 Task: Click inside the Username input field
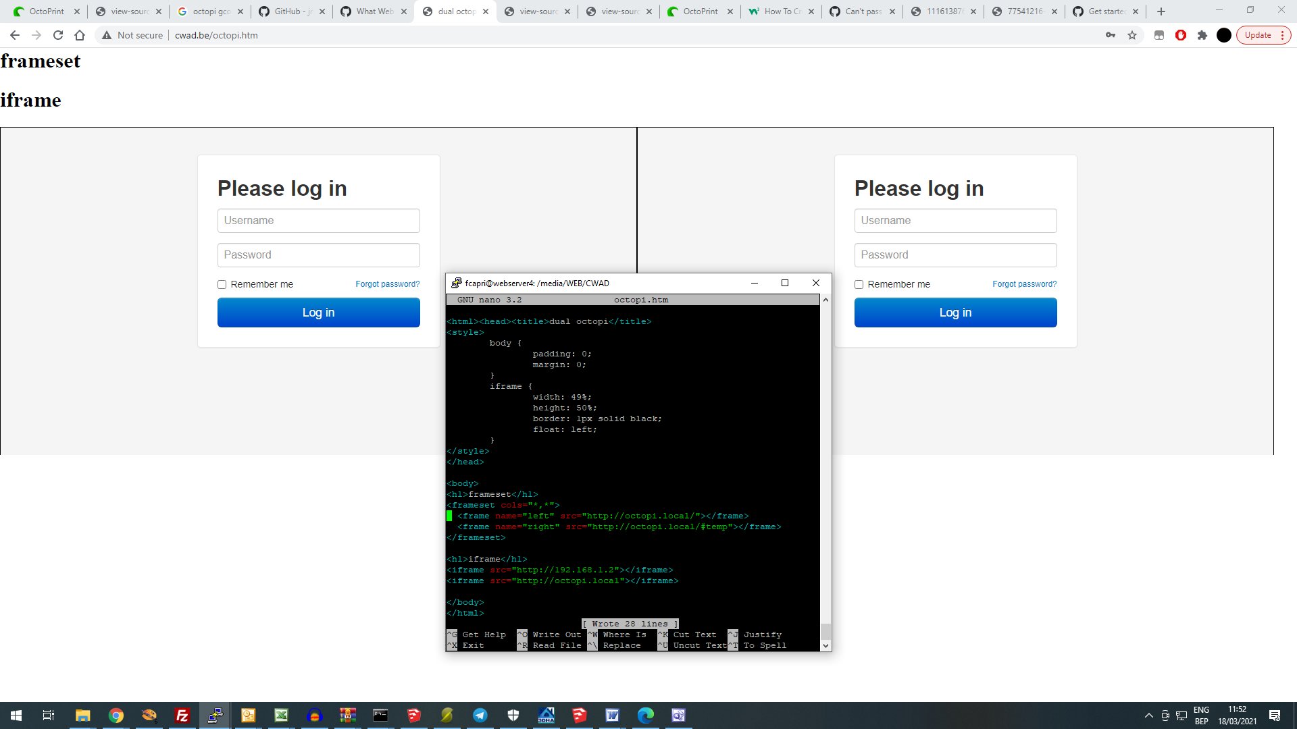click(318, 220)
